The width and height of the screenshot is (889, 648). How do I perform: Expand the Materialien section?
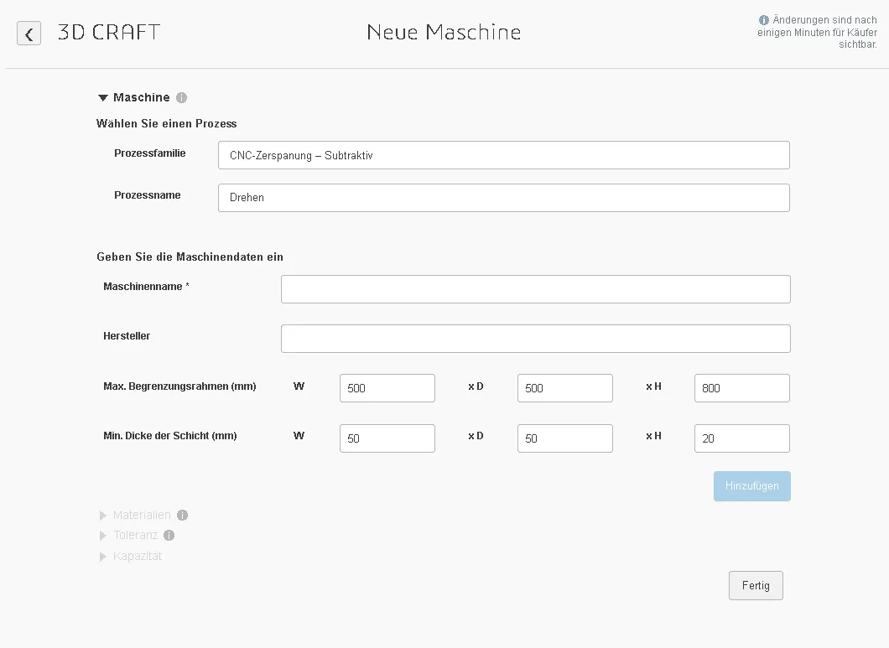click(103, 516)
